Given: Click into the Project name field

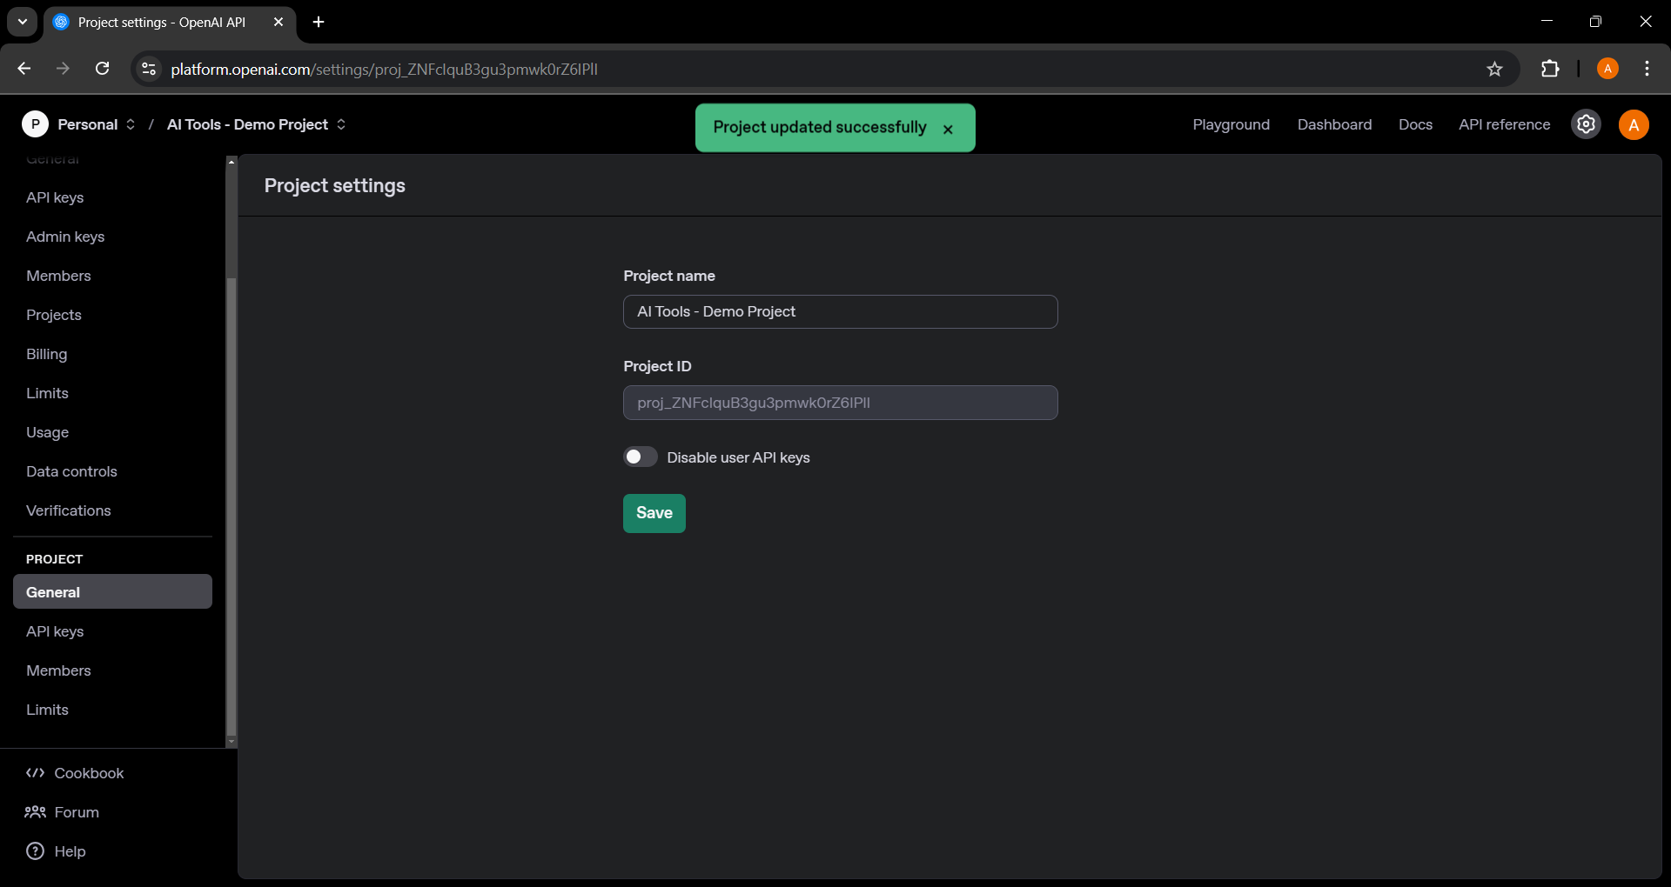Looking at the screenshot, I should (x=840, y=311).
